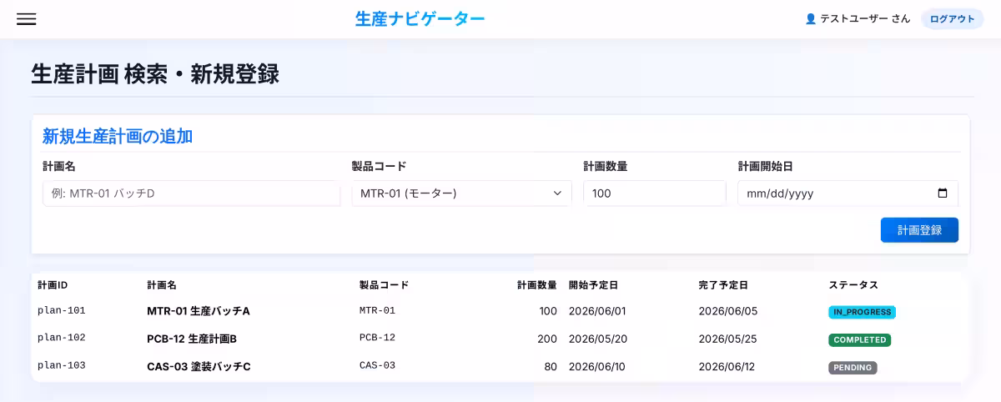The image size is (1001, 402).
Task: Click the ステータス column header
Action: point(853,285)
